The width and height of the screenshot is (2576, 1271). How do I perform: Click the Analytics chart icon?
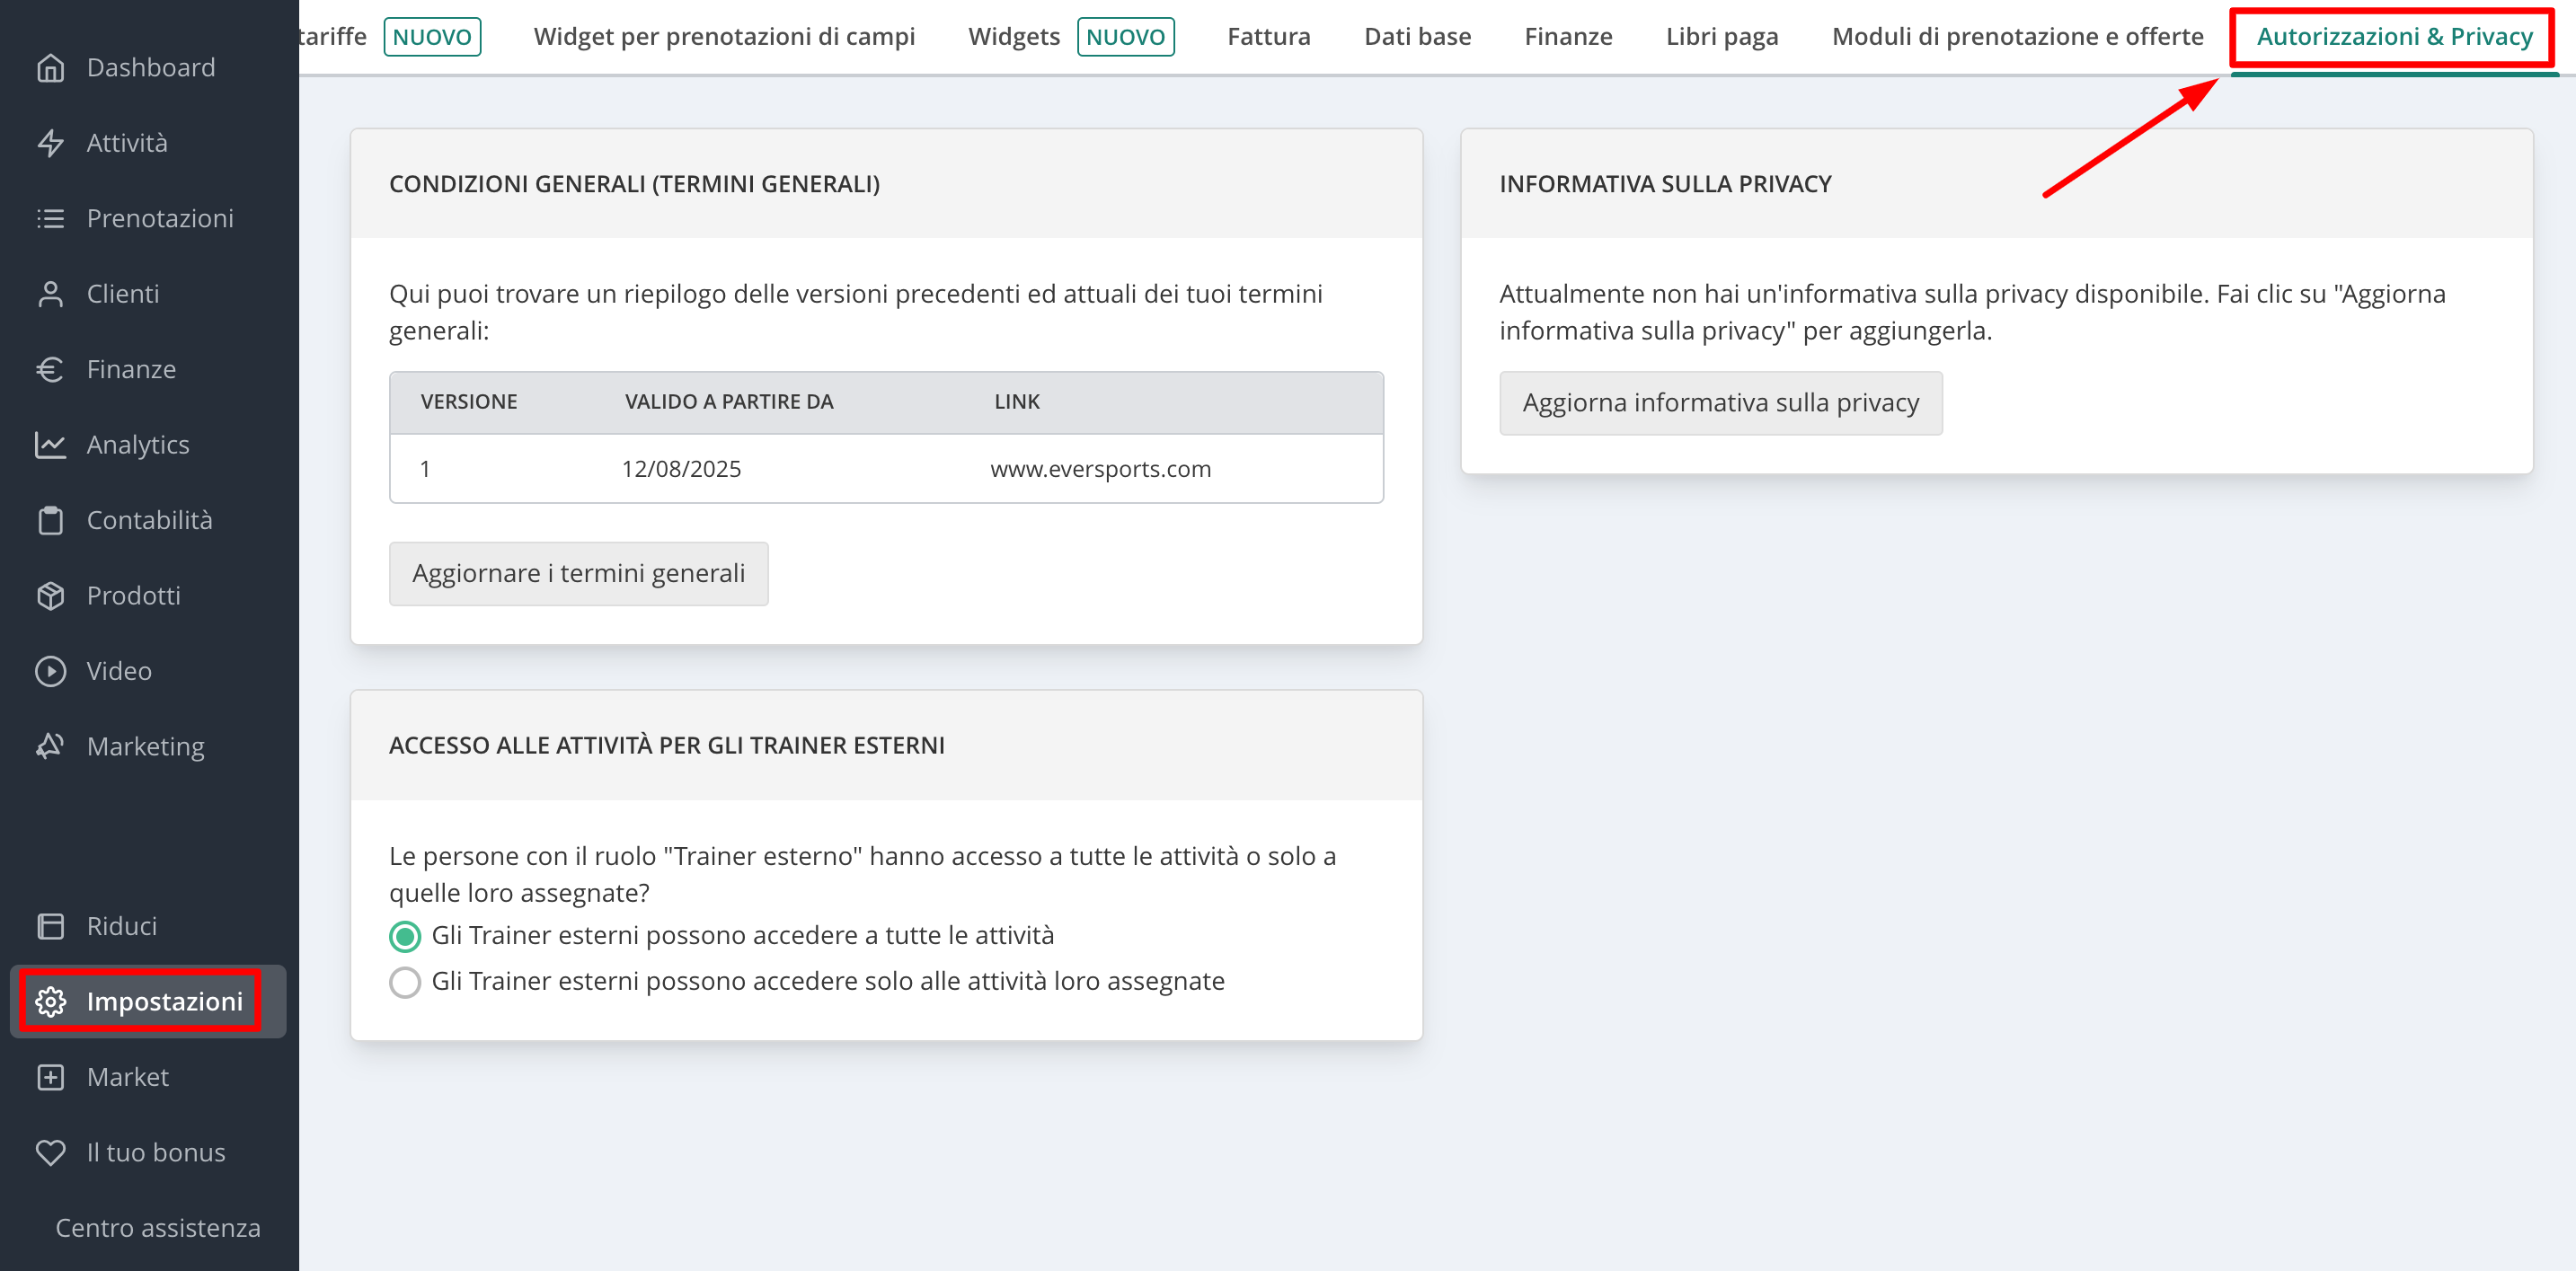pyautogui.click(x=50, y=445)
